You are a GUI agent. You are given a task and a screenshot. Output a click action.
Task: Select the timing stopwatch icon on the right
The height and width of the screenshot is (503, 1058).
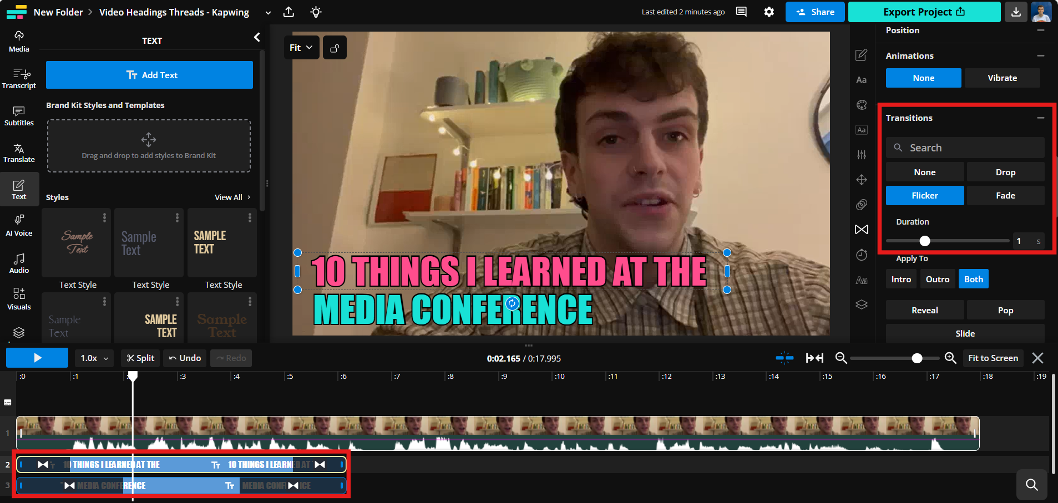(862, 255)
